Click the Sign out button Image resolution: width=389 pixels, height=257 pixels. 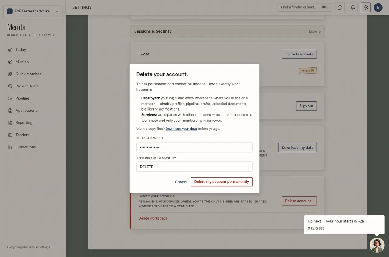[x=306, y=106]
